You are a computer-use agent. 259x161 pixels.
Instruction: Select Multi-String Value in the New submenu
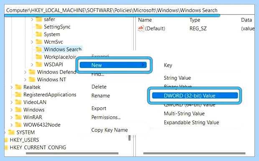coord(184,113)
